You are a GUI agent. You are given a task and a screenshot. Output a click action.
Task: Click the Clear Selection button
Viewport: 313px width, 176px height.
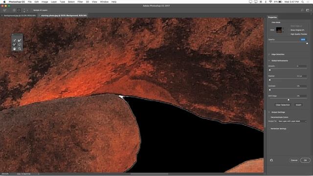tap(283, 105)
